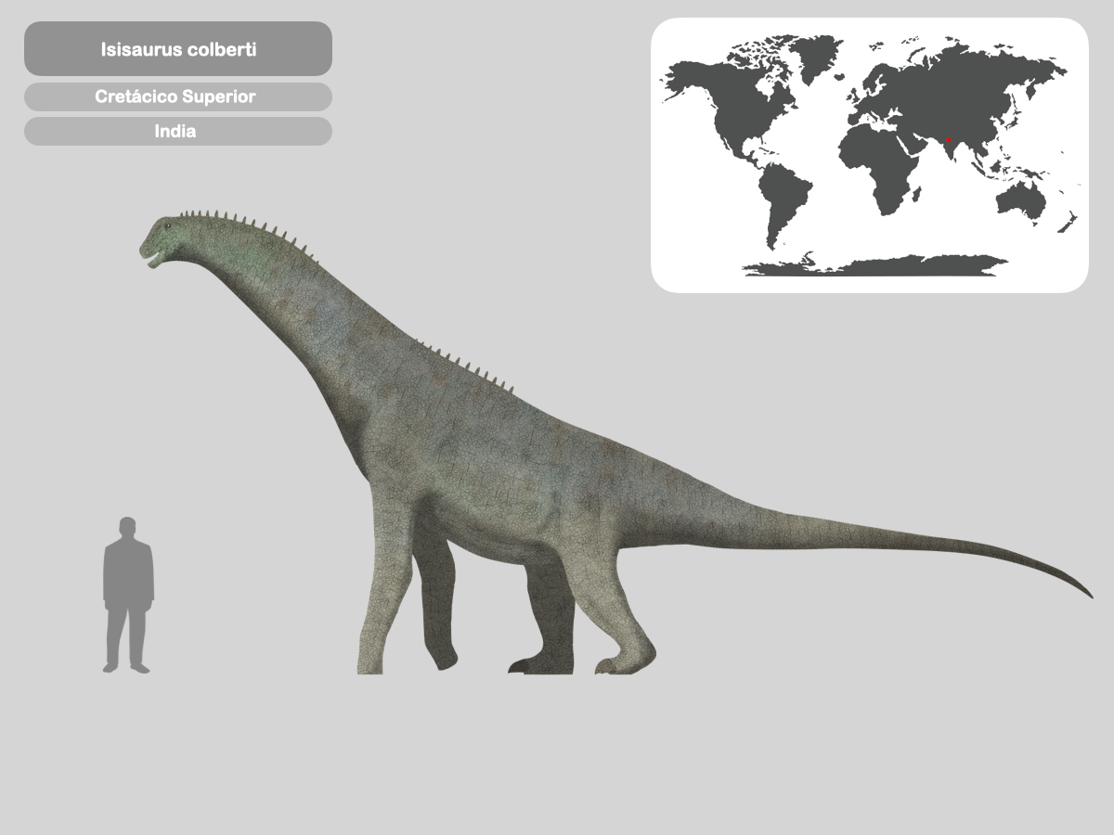The width and height of the screenshot is (1114, 835).
Task: Open the world map panel
Action: (869, 155)
